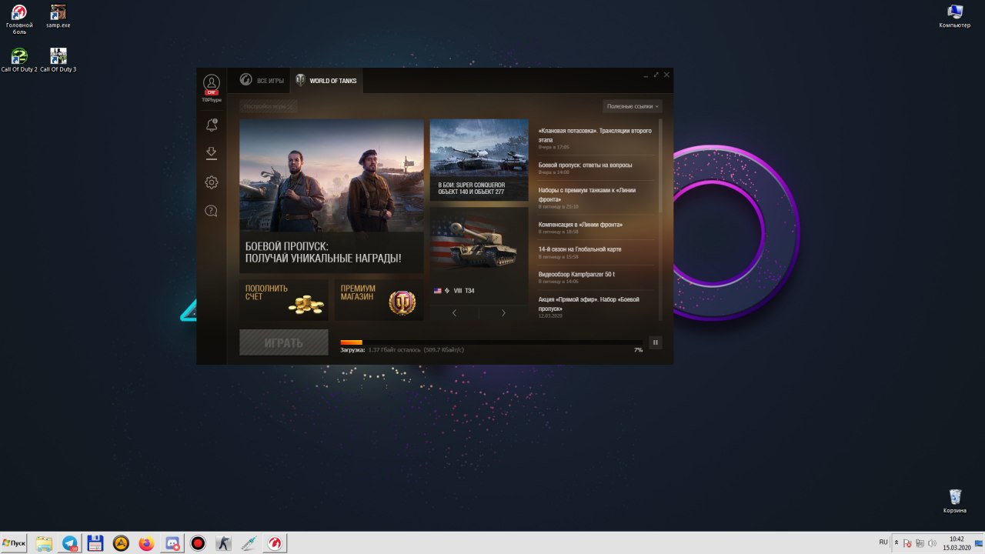Switch to Wargaming Game Center taskbar button

coord(275,543)
